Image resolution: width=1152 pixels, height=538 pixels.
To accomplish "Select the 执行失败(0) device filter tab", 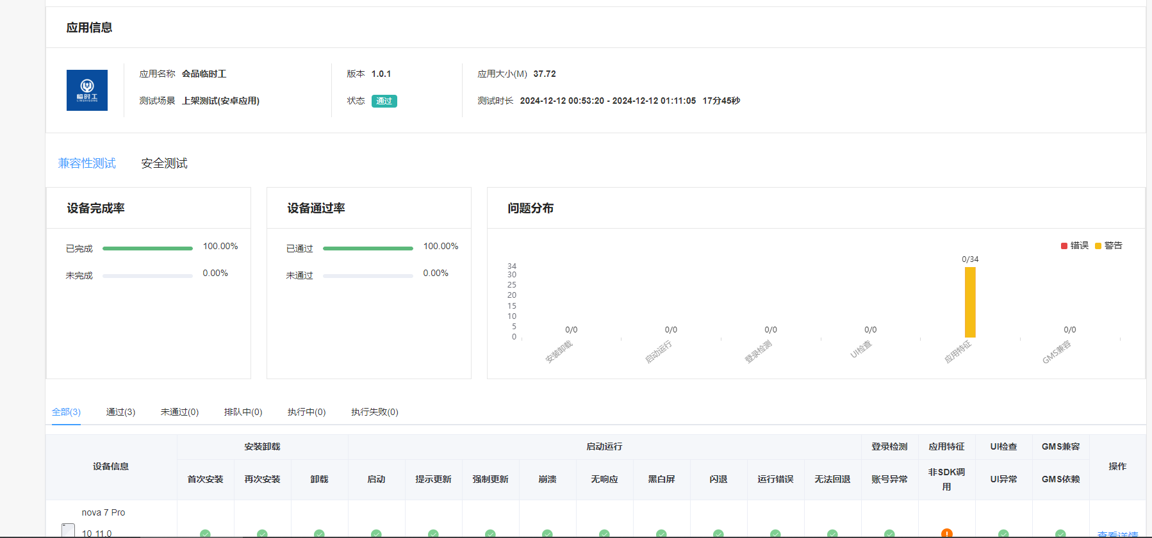I will coord(375,412).
